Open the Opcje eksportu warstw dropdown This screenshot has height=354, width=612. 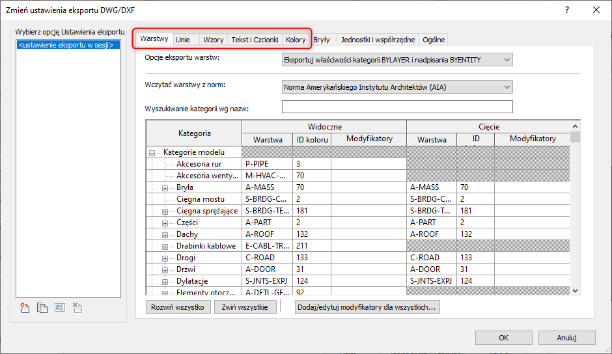click(x=396, y=60)
